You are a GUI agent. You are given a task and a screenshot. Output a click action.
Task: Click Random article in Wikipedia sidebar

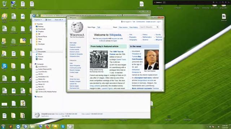pos(74,52)
